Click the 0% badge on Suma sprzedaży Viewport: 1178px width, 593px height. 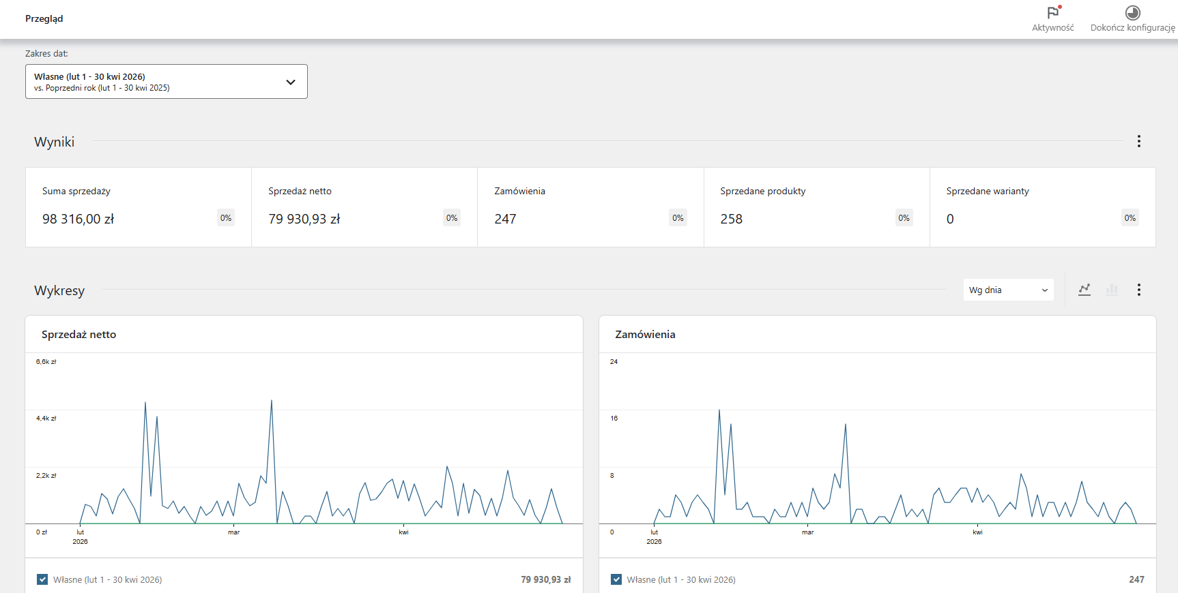point(226,218)
